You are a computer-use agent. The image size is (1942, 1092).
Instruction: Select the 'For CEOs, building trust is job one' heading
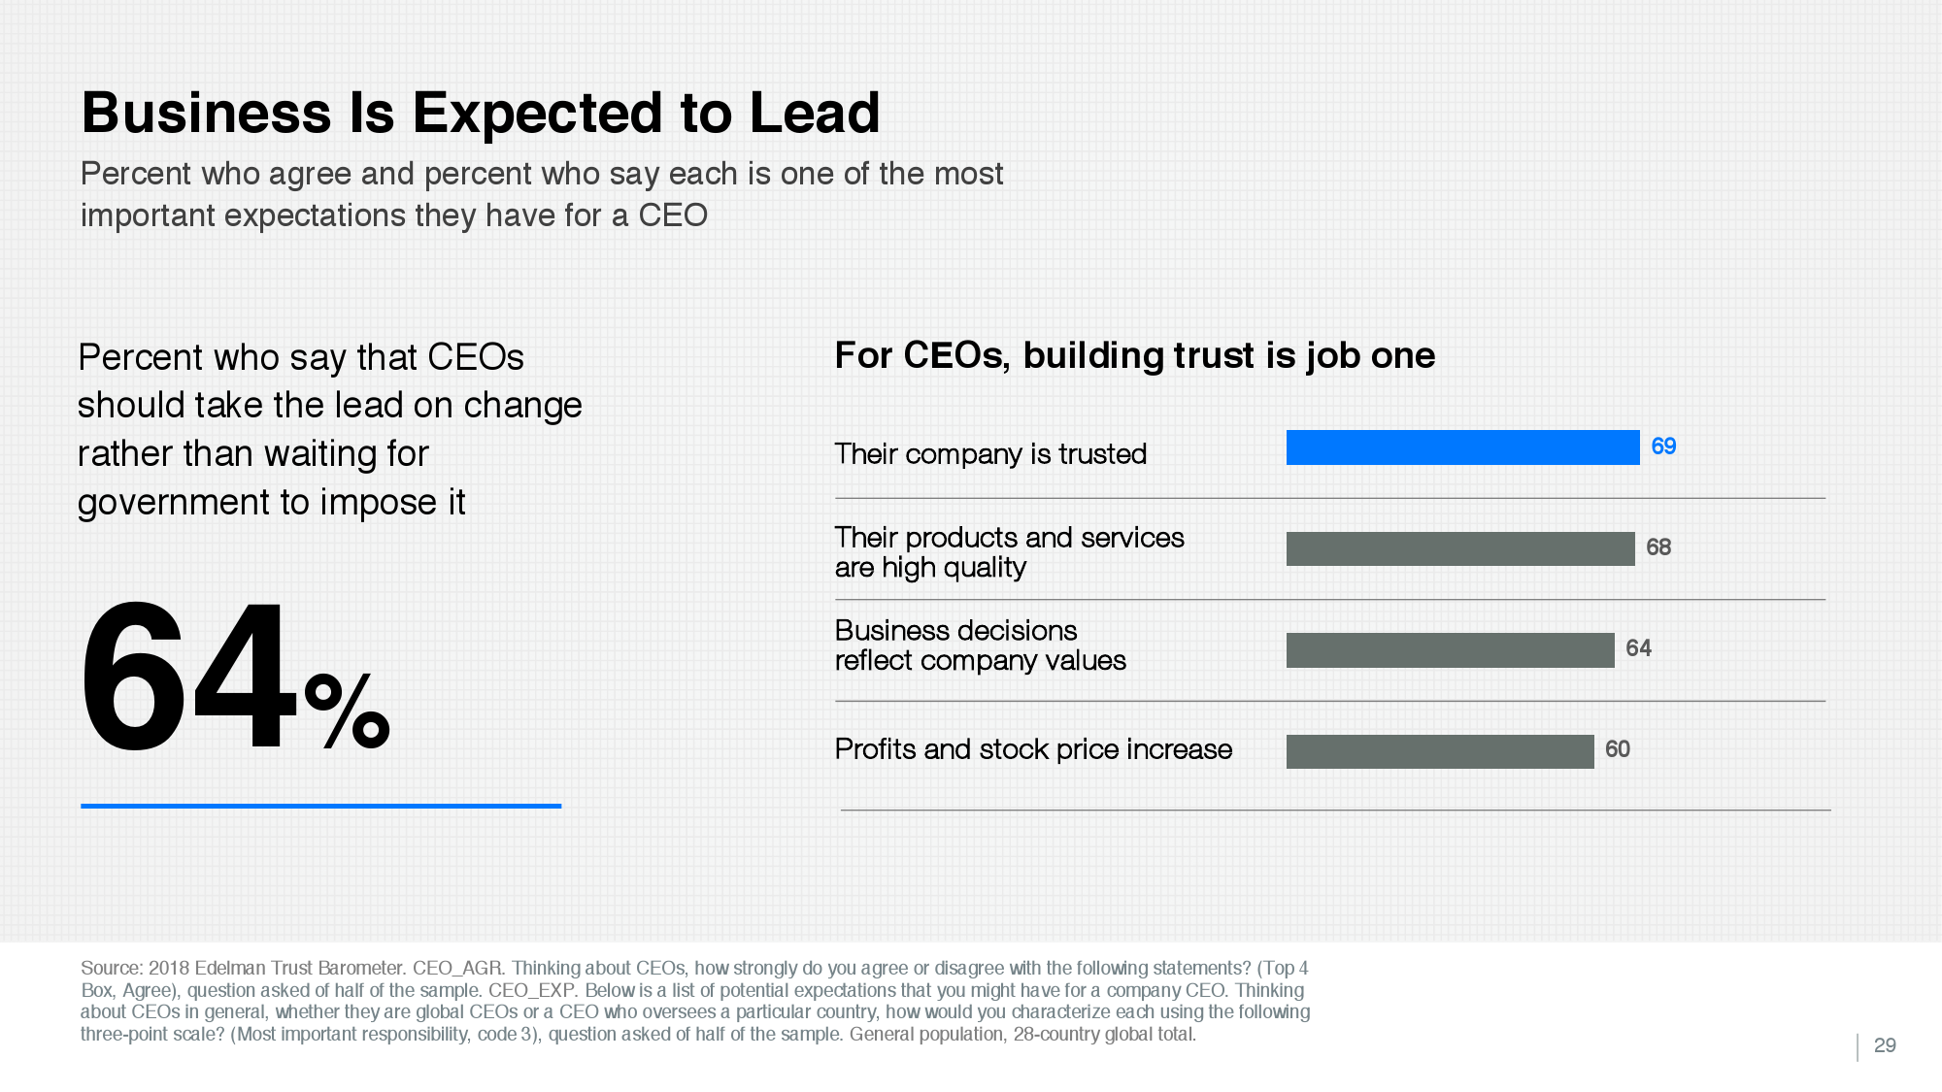[x=1135, y=355]
